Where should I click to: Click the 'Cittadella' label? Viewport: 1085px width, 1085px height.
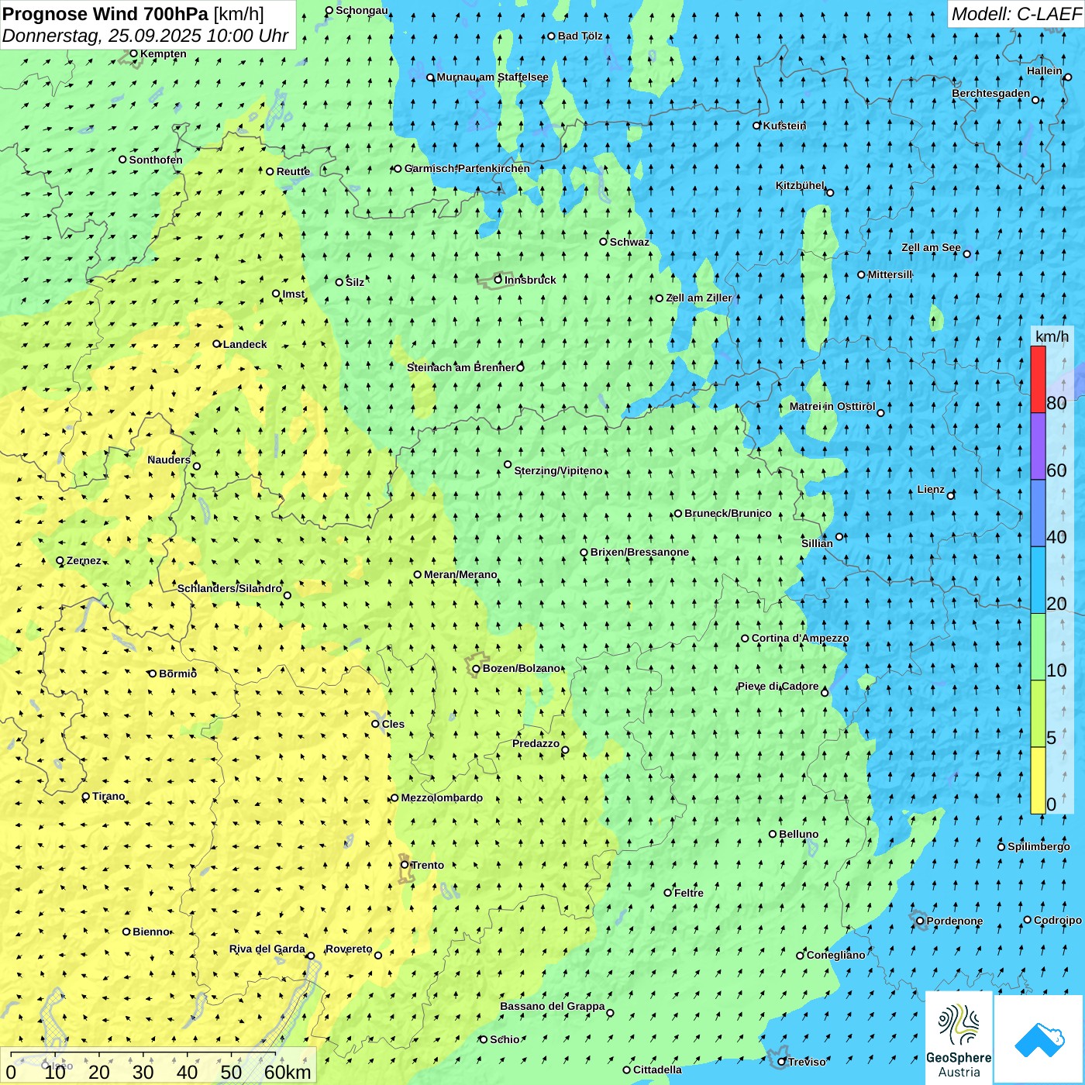[x=657, y=1069]
